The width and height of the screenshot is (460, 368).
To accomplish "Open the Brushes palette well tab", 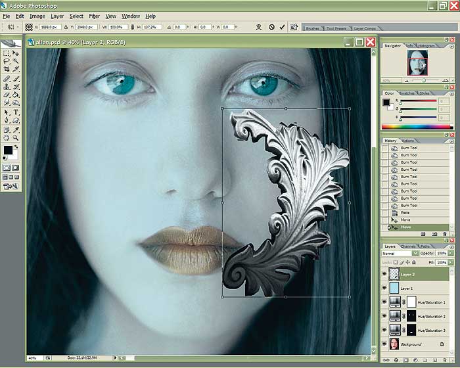I will [312, 28].
